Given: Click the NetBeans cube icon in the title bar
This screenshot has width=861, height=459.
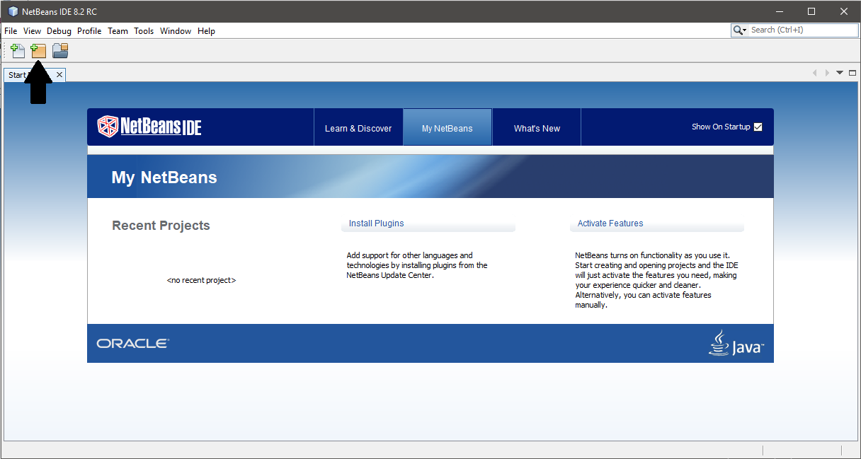Looking at the screenshot, I should click(11, 11).
